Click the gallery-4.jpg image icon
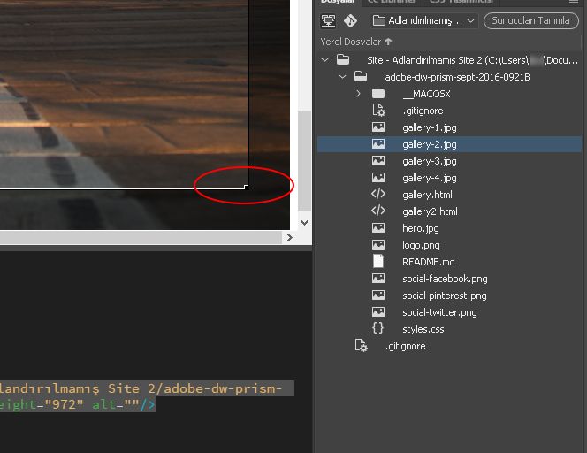 point(378,178)
